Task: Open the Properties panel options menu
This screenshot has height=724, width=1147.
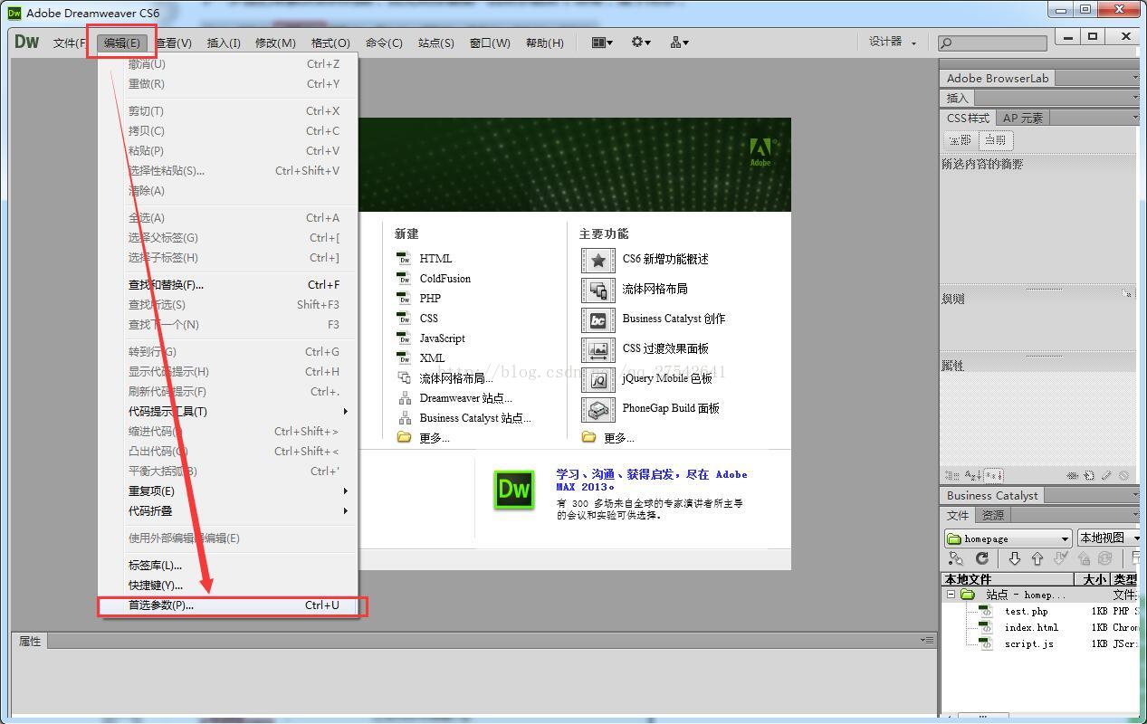Action: [927, 641]
